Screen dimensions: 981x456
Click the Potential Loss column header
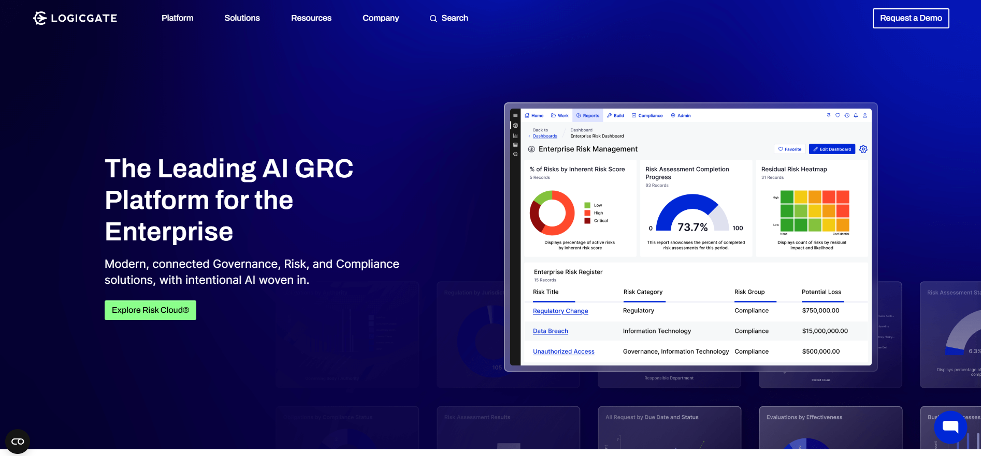821,292
